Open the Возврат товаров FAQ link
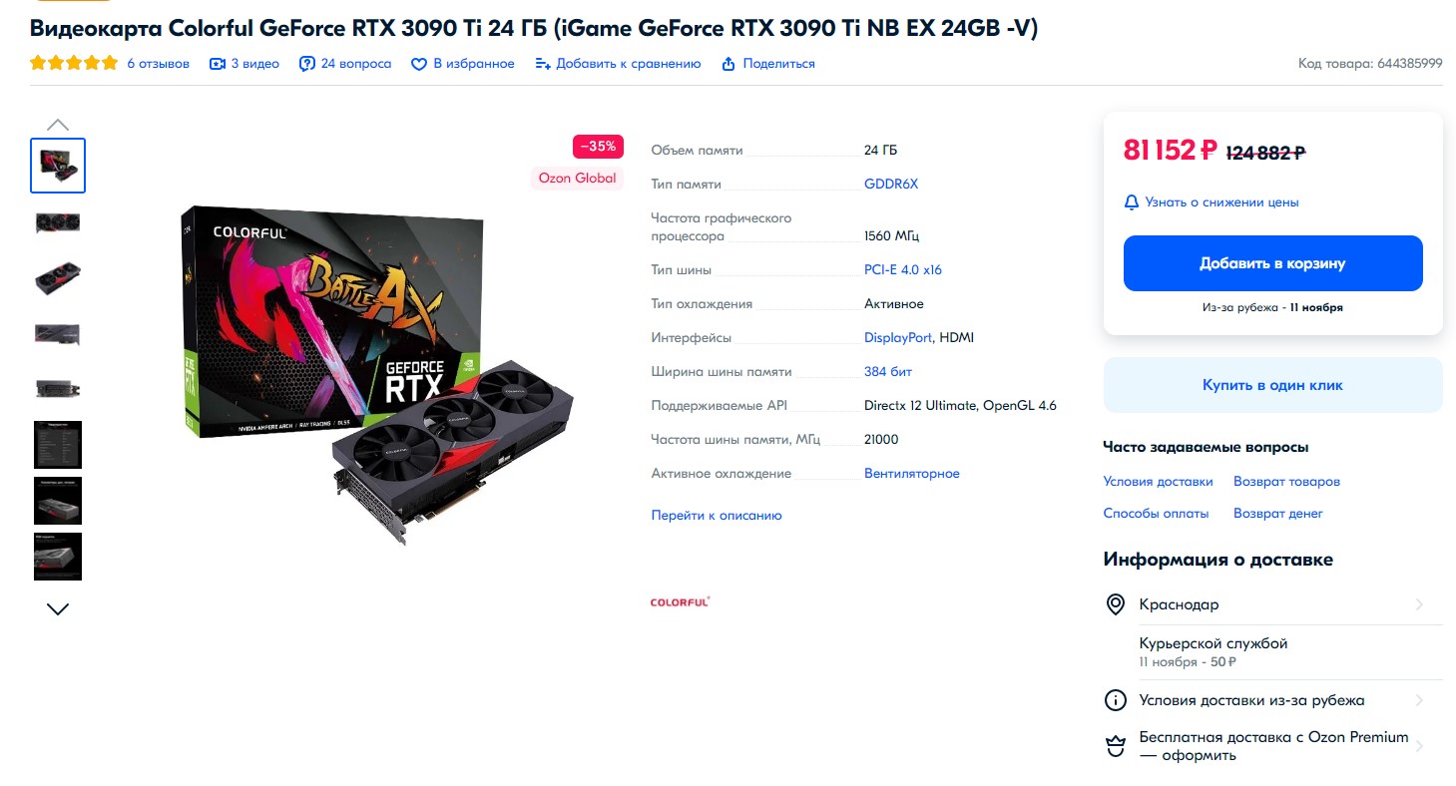1456x786 pixels. [1286, 482]
